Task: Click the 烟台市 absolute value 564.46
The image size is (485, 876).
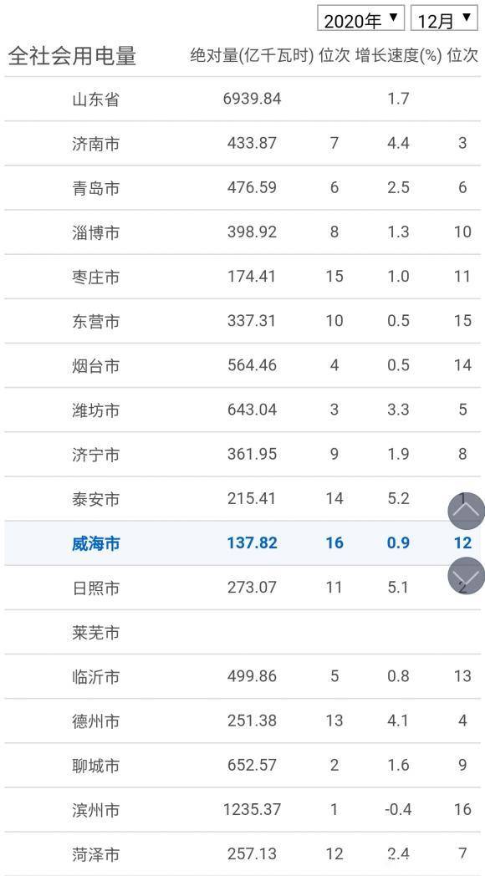Action: pyautogui.click(x=252, y=365)
